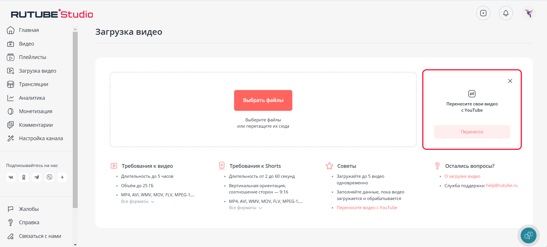
Task: Click the text Длительность до 5 часов
Action: coord(147,176)
